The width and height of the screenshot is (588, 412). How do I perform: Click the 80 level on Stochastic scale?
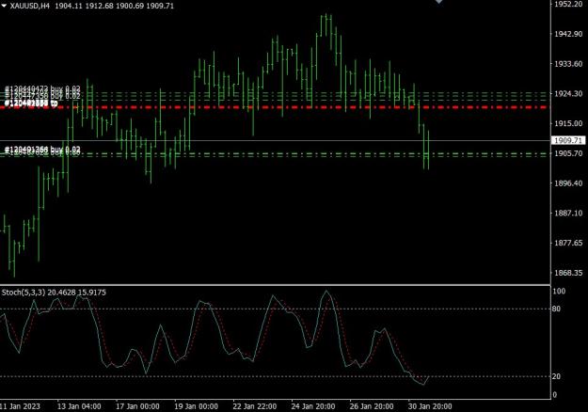557,309
